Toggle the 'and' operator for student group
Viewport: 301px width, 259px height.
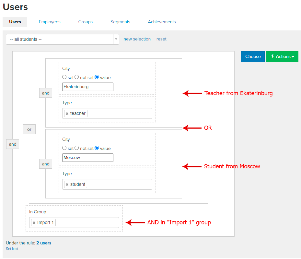click(x=46, y=164)
